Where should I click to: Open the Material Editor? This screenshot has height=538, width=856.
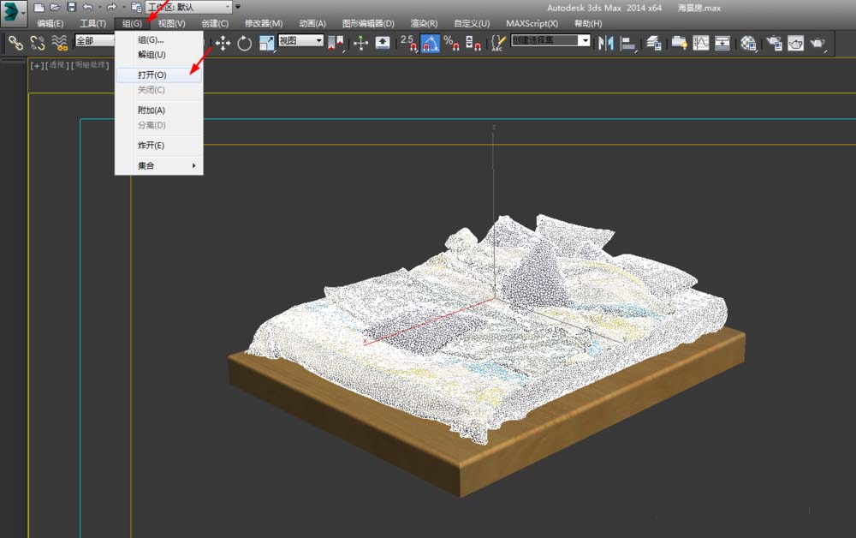point(749,42)
